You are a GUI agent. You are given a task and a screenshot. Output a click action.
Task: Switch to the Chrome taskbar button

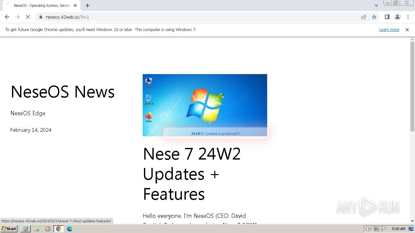(x=59, y=229)
